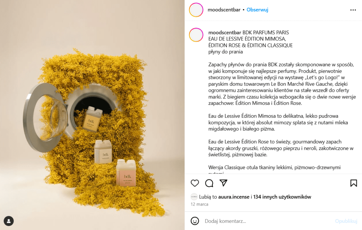This screenshot has width=362, height=230.
Task: Open emoji picker in comment field
Action: (x=195, y=221)
